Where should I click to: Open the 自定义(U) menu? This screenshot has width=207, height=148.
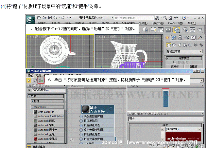pos(158,23)
